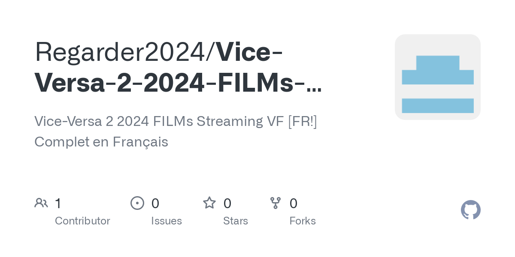Click the Stars outline star icon
This screenshot has width=515, height=257.
[209, 203]
